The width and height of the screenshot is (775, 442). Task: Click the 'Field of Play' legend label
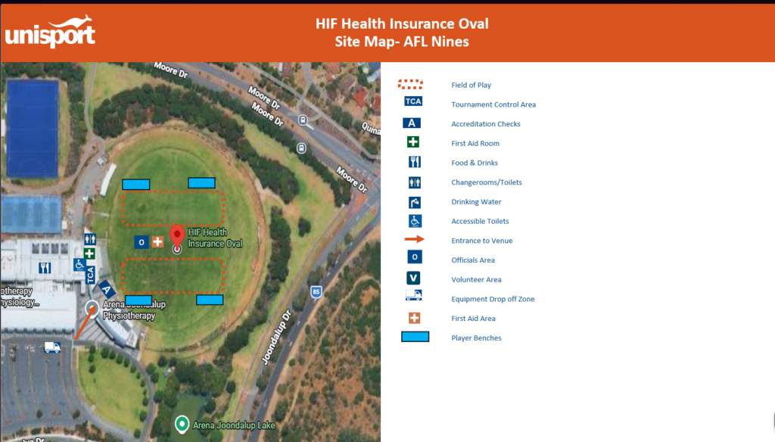coord(471,85)
